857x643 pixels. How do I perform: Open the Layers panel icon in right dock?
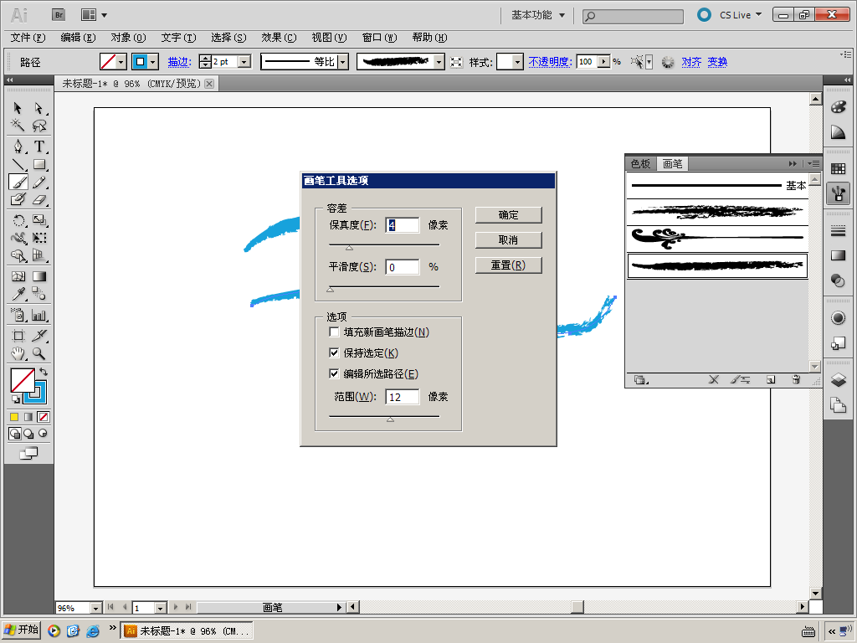[x=838, y=379]
